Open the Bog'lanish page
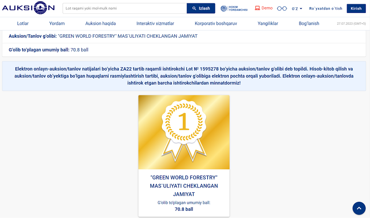Screen dimensions: 370x218 309,23
